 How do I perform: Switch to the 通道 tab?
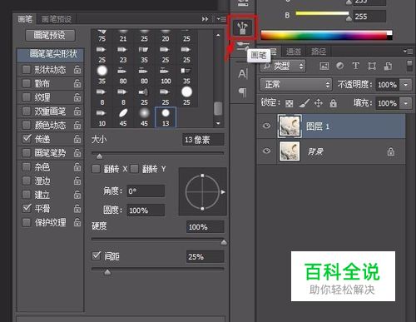pos(294,52)
